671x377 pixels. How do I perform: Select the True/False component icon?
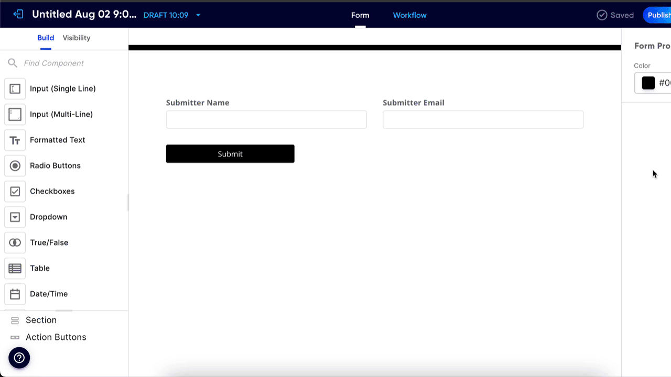coord(15,243)
